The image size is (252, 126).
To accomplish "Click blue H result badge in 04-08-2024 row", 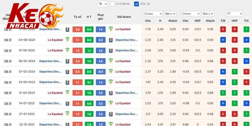I will click(223, 40).
